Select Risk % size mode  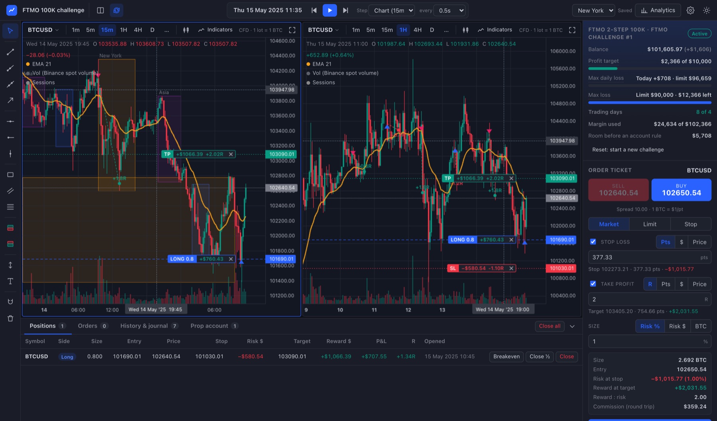coord(650,326)
